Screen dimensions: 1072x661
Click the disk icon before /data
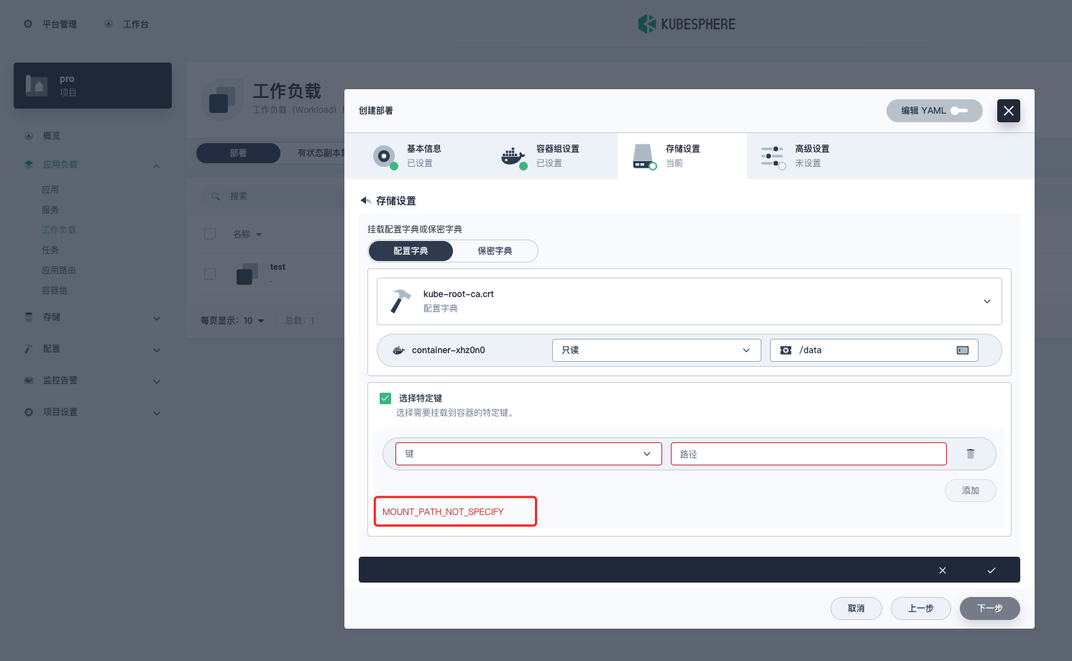coord(786,350)
